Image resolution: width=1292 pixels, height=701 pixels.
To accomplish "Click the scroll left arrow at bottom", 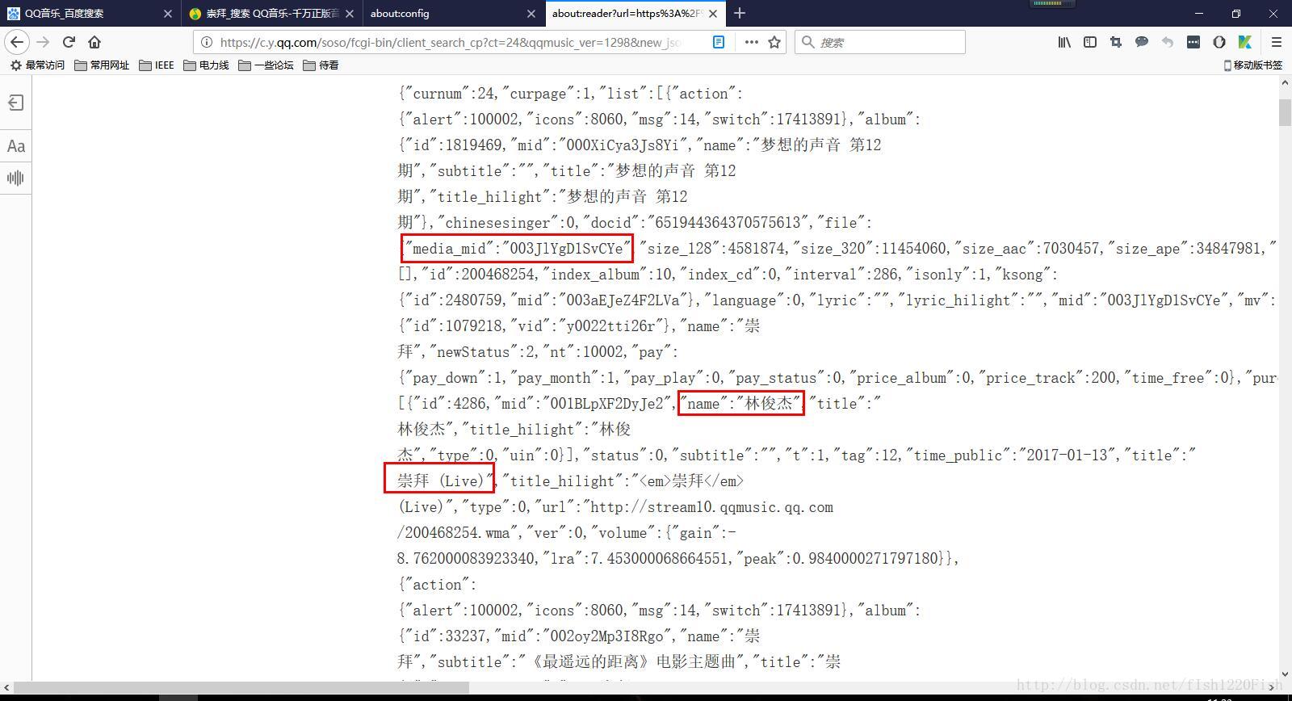I will tap(6, 687).
